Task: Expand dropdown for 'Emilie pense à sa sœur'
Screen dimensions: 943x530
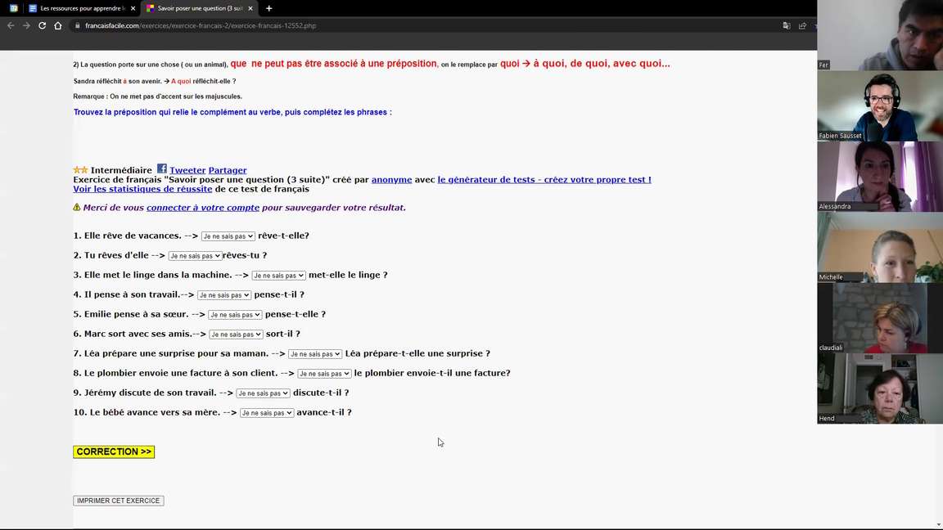Action: [235, 315]
